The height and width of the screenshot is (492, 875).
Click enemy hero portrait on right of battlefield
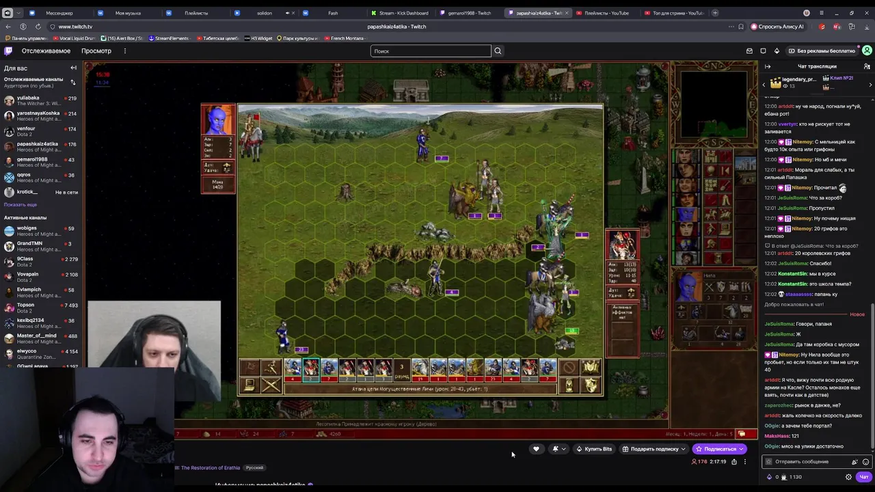click(623, 245)
